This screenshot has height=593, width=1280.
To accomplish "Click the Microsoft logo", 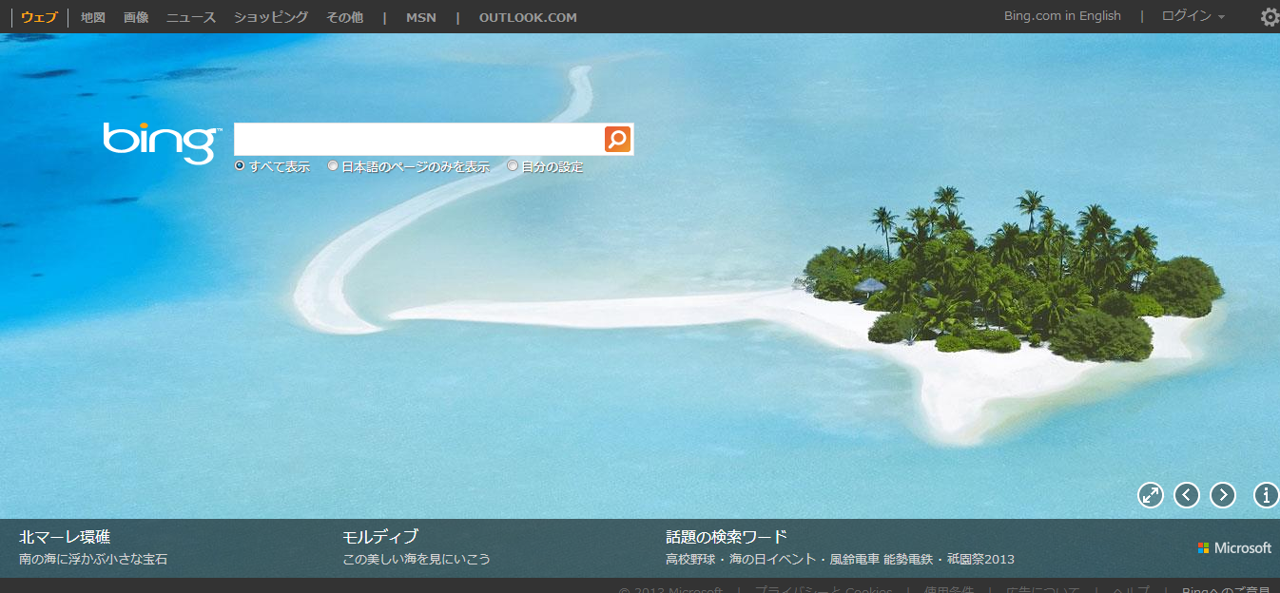I will [1234, 548].
